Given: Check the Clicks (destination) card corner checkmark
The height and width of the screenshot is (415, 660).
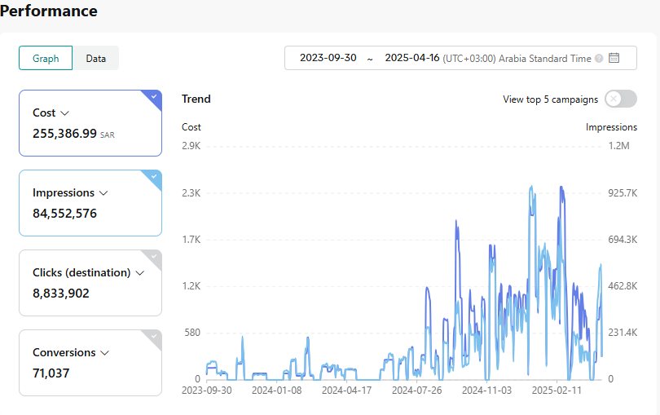Looking at the screenshot, I should [154, 257].
